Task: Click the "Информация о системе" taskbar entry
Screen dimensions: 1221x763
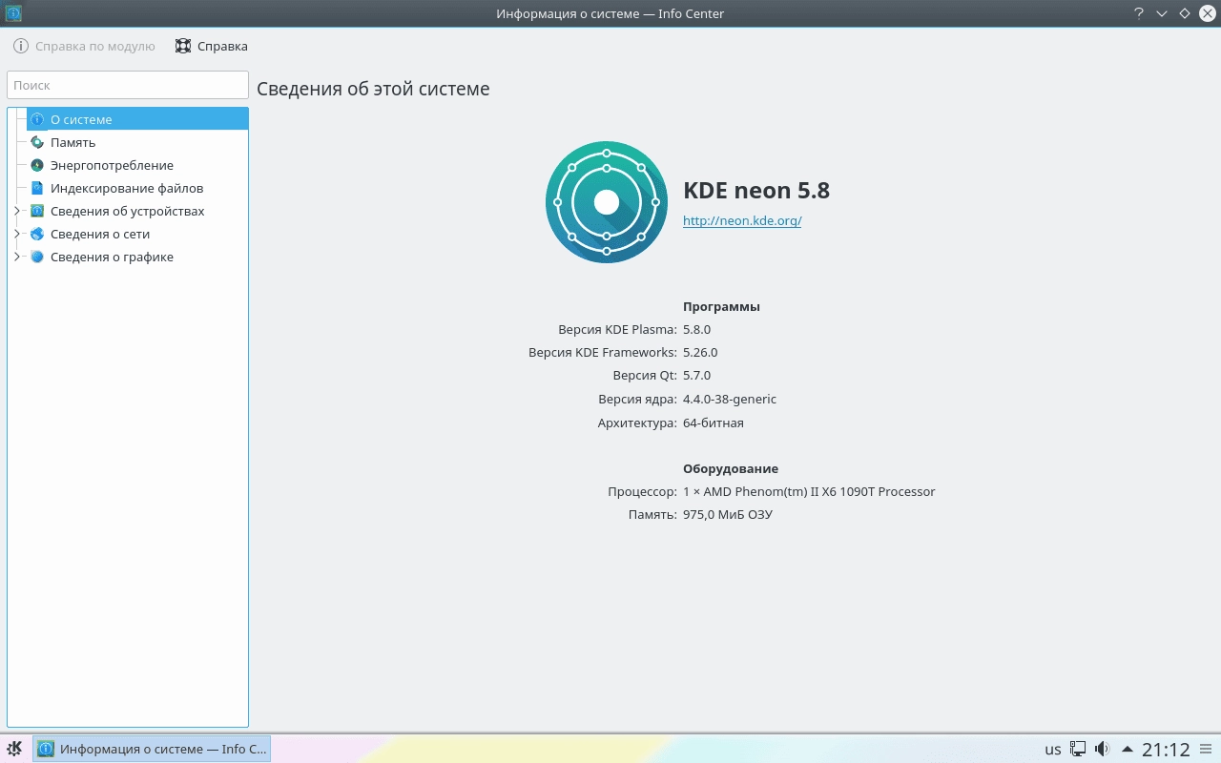Action: click(x=152, y=749)
